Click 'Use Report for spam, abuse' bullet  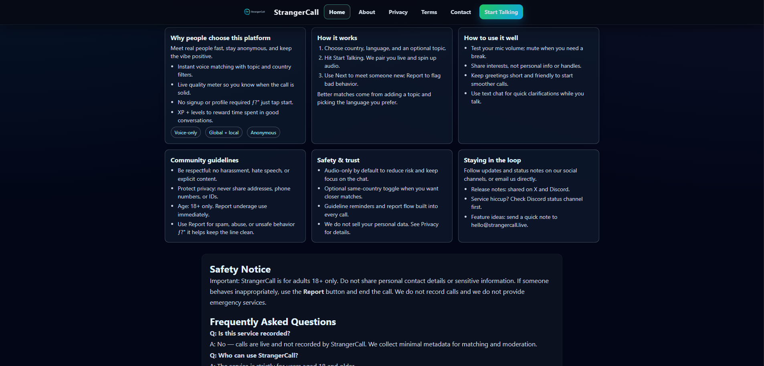click(x=236, y=228)
